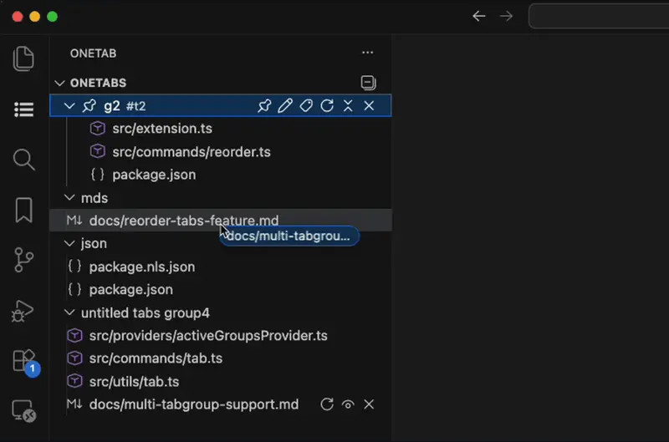Preview docs/multi-tabgroup-support.md with the eye icon
The image size is (669, 442).
(348, 404)
